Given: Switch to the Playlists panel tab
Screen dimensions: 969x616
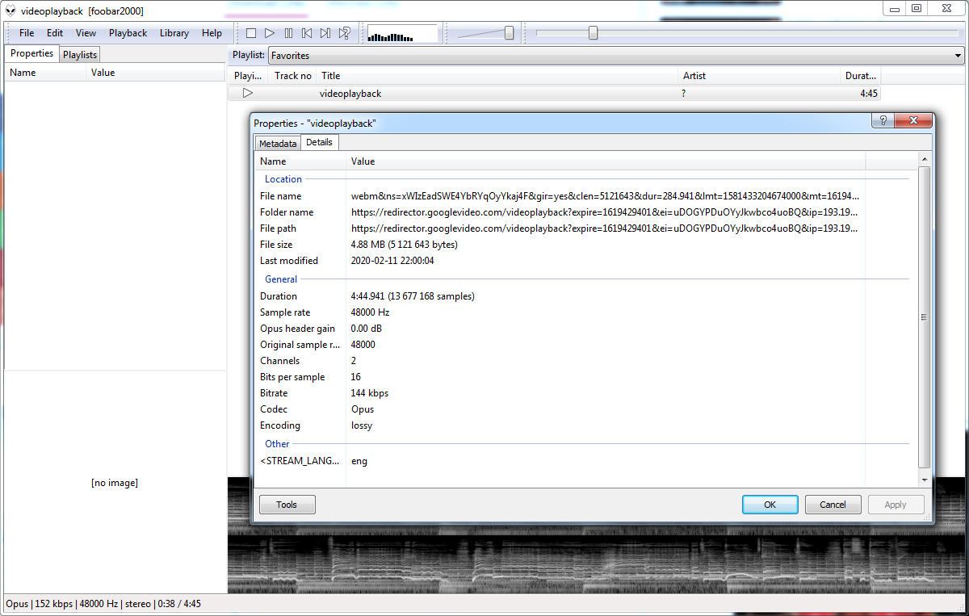Looking at the screenshot, I should [80, 55].
